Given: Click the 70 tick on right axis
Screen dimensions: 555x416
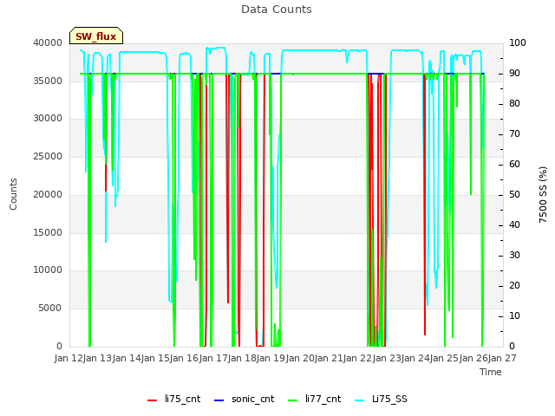Looking at the screenshot, I should click(514, 134).
